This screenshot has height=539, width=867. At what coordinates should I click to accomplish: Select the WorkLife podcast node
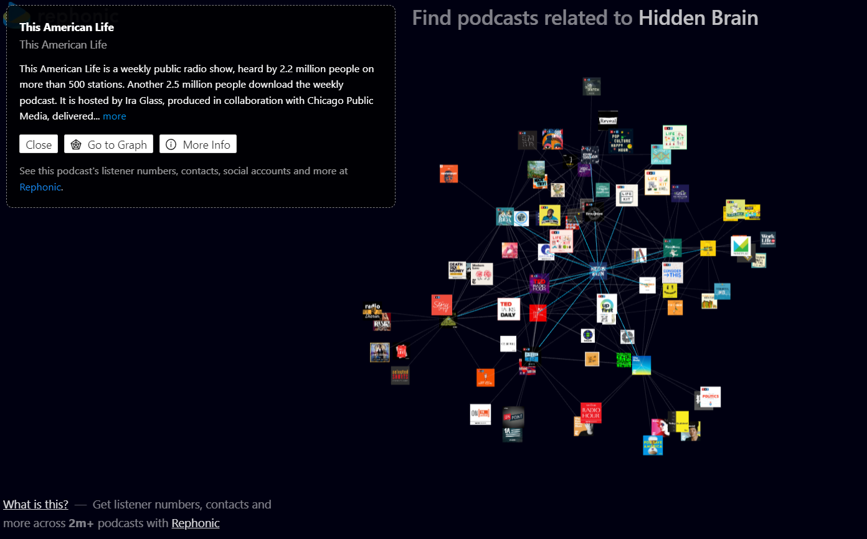pyautogui.click(x=768, y=240)
